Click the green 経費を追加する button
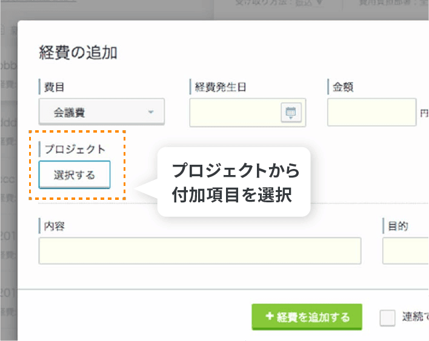Image resolution: width=429 pixels, height=341 pixels. click(x=307, y=317)
